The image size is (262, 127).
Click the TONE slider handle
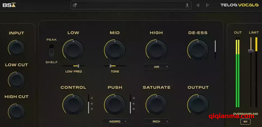(110, 66)
